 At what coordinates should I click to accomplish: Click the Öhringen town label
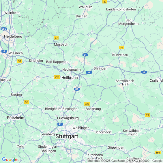click(100, 68)
